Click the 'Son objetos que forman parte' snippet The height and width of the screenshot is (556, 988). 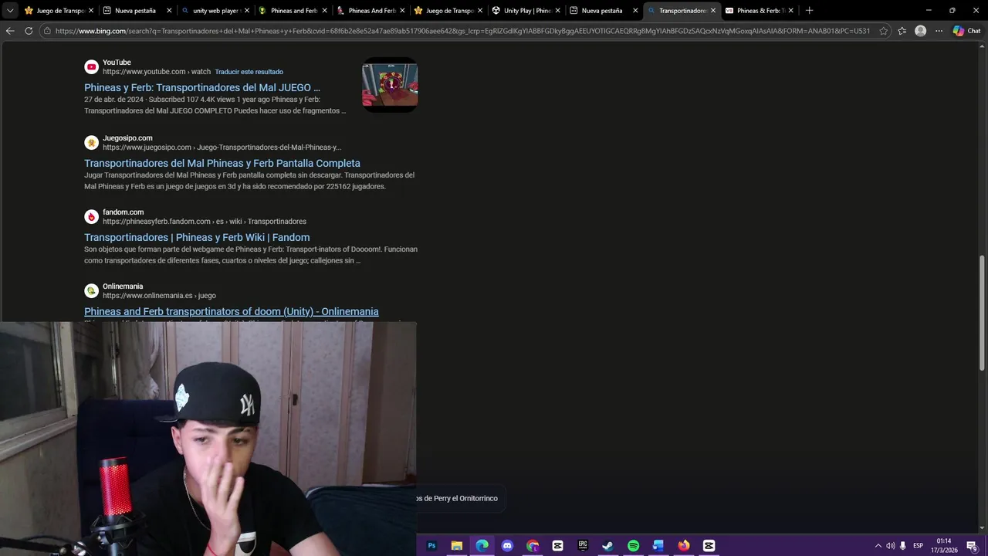[251, 255]
